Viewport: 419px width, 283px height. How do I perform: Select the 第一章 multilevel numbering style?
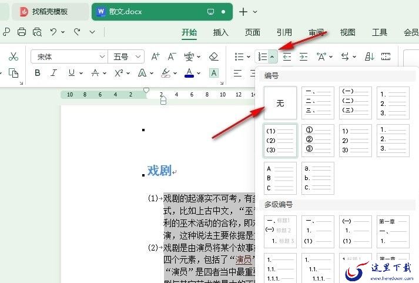[393, 232]
